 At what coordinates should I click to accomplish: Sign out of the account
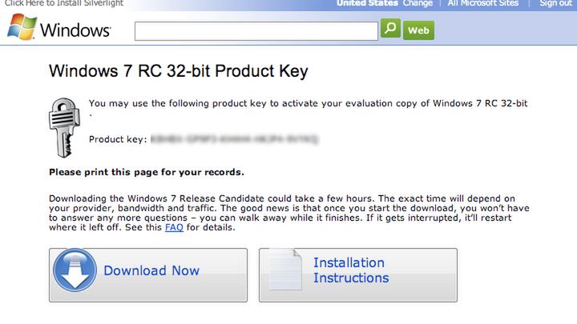pyautogui.click(x=555, y=3)
